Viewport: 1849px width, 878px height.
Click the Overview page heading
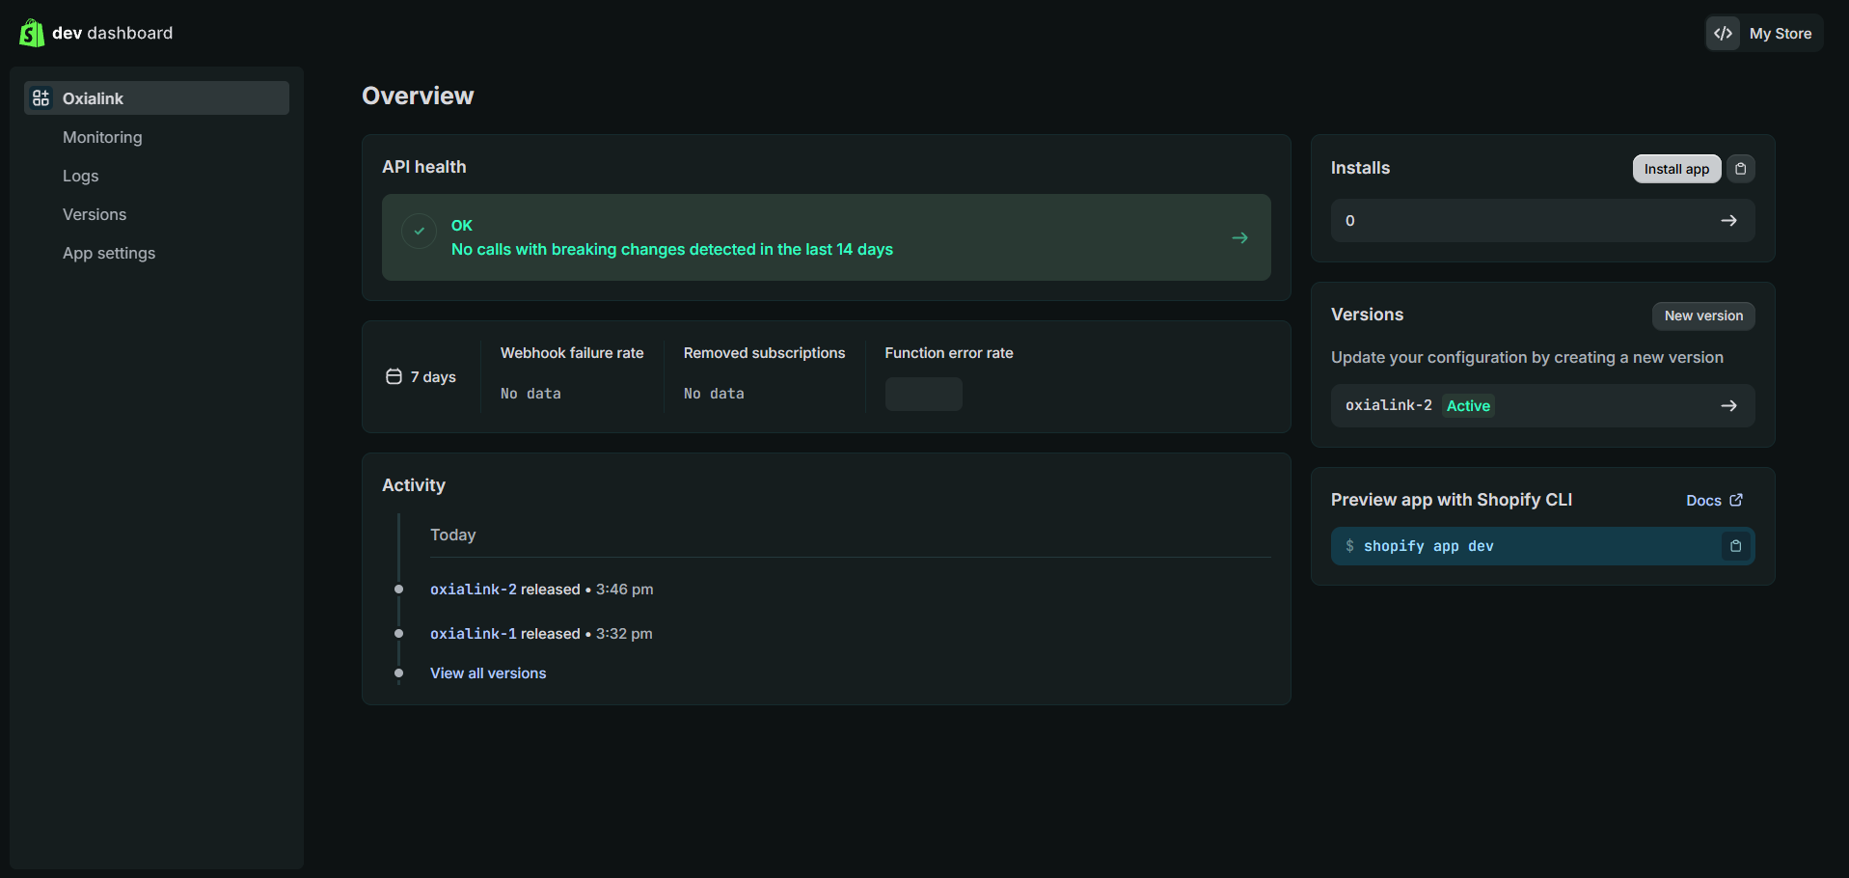pyautogui.click(x=418, y=96)
